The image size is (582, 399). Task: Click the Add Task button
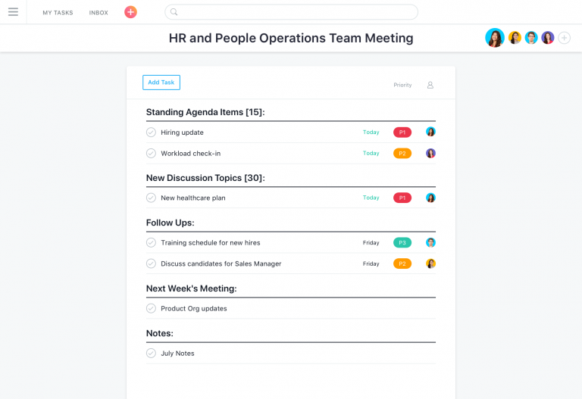(161, 83)
